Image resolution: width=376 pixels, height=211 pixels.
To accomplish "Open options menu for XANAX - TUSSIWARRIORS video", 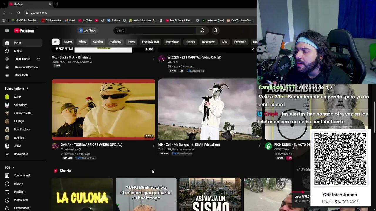I will point(153,145).
